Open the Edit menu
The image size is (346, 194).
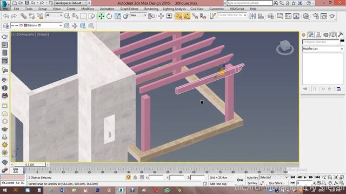pos(16,9)
